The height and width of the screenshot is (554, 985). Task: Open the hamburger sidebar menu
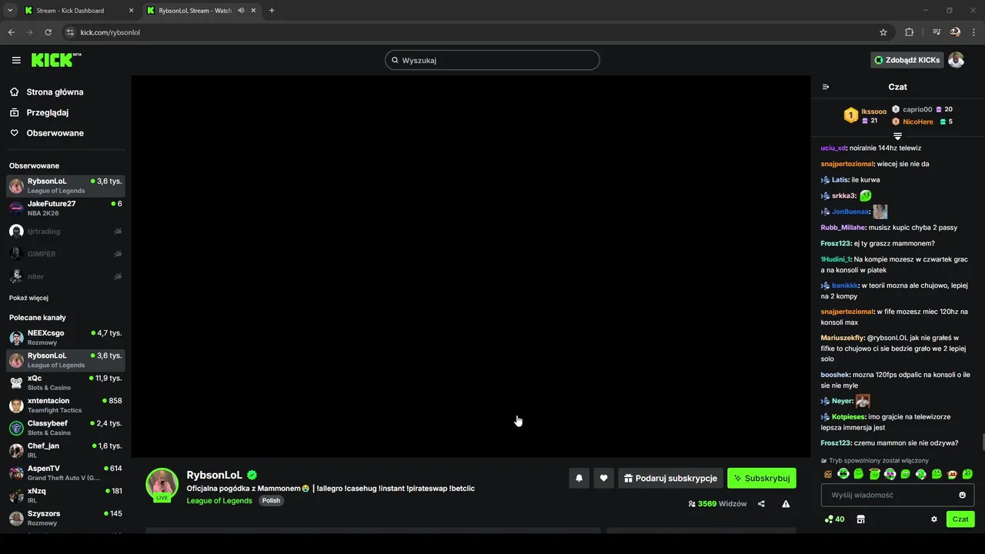(16, 60)
